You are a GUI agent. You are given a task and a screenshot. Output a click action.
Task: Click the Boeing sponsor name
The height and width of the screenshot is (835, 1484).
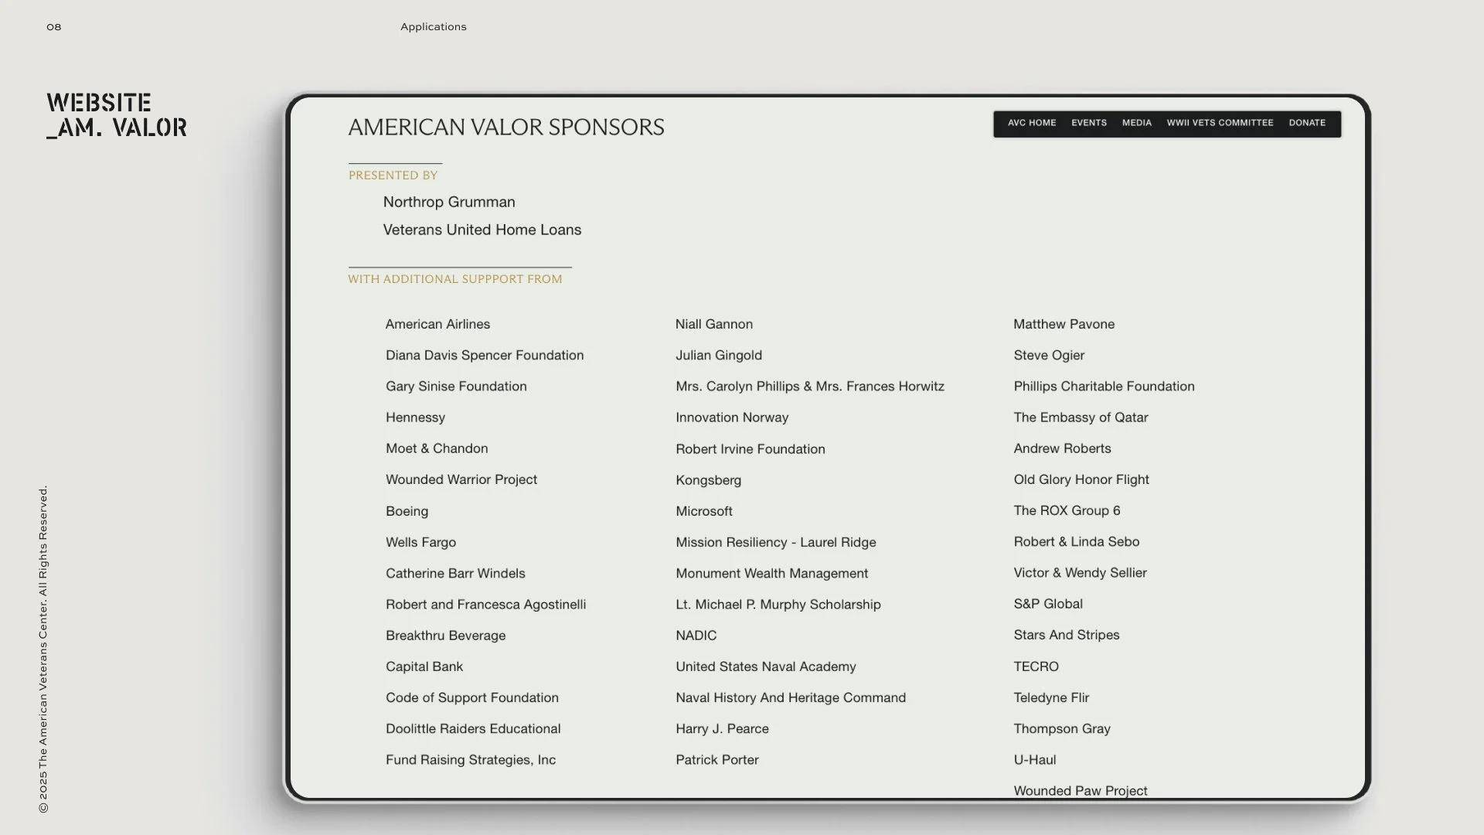(407, 511)
